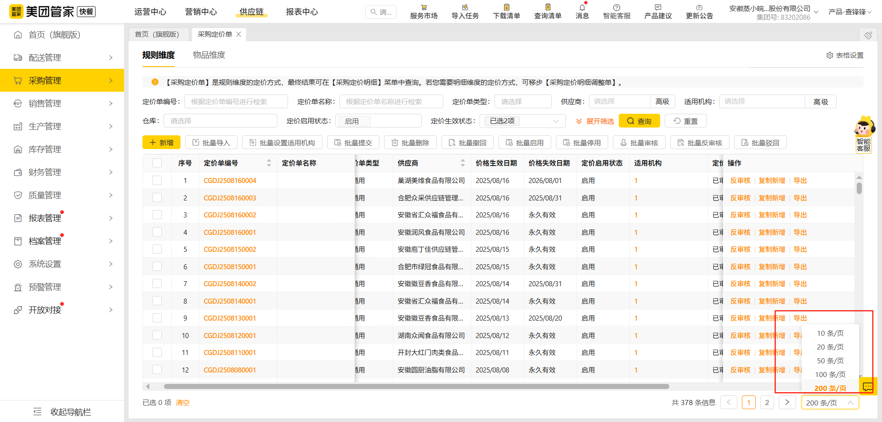
Task: Switch to the 物品维度 tab
Action: point(209,55)
